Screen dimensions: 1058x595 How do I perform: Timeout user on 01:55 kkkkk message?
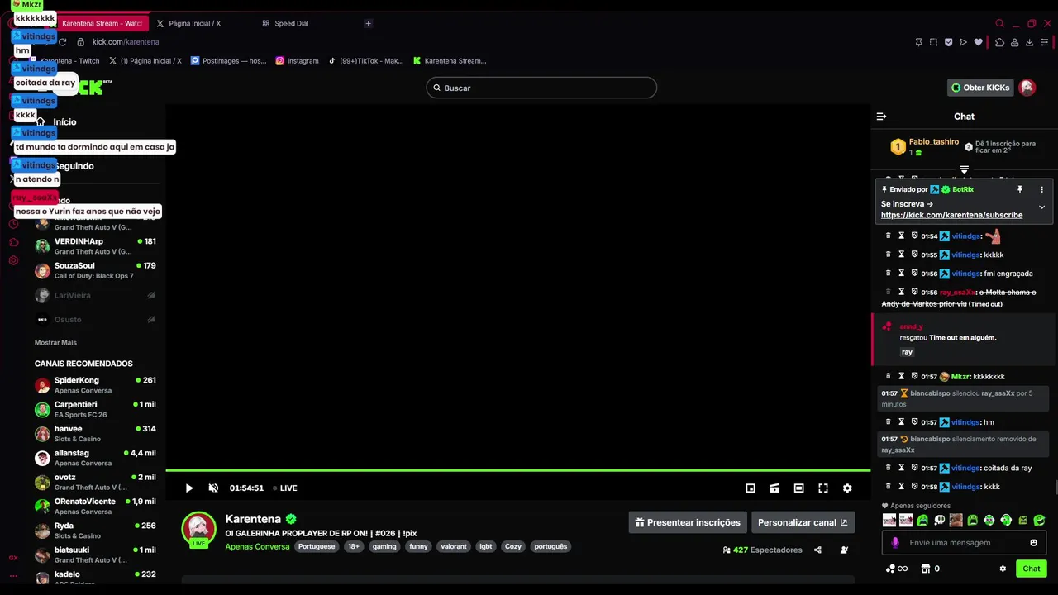point(902,255)
